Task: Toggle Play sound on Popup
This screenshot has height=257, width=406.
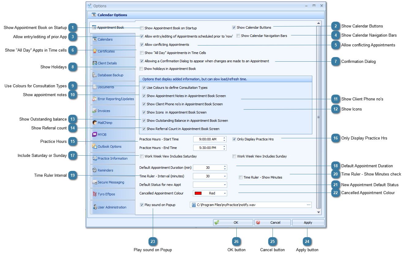Action: 142,205
